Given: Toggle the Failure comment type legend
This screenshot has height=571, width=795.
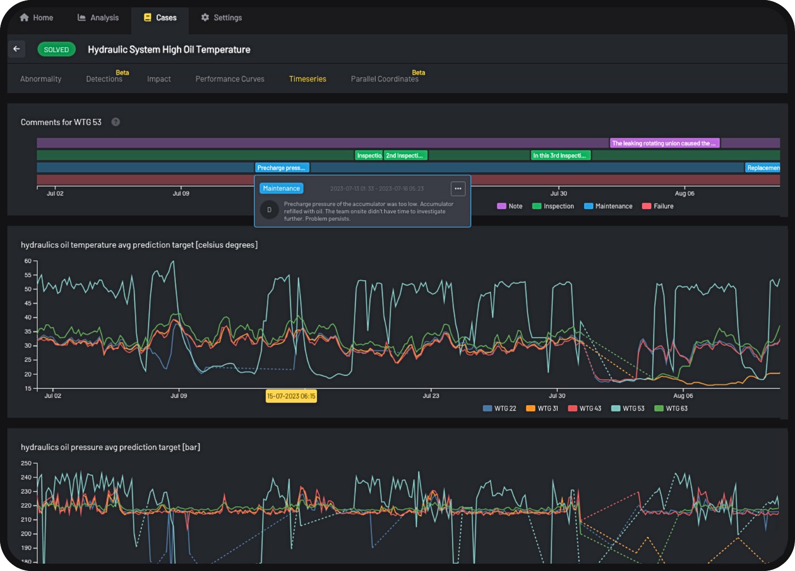Looking at the screenshot, I should pos(658,206).
